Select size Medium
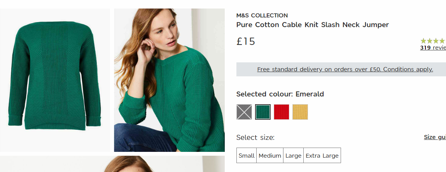The width and height of the screenshot is (446, 172). coord(270,156)
